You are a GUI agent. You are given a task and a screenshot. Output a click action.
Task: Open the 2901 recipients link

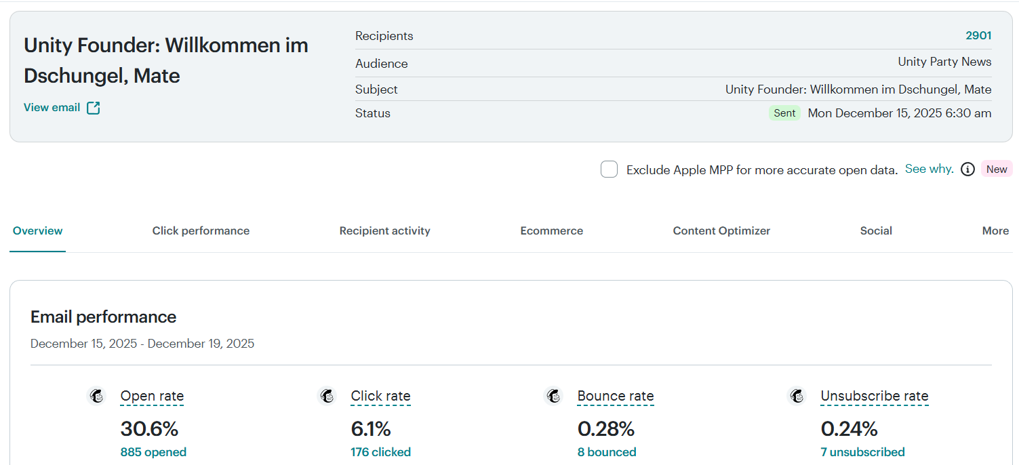click(978, 36)
